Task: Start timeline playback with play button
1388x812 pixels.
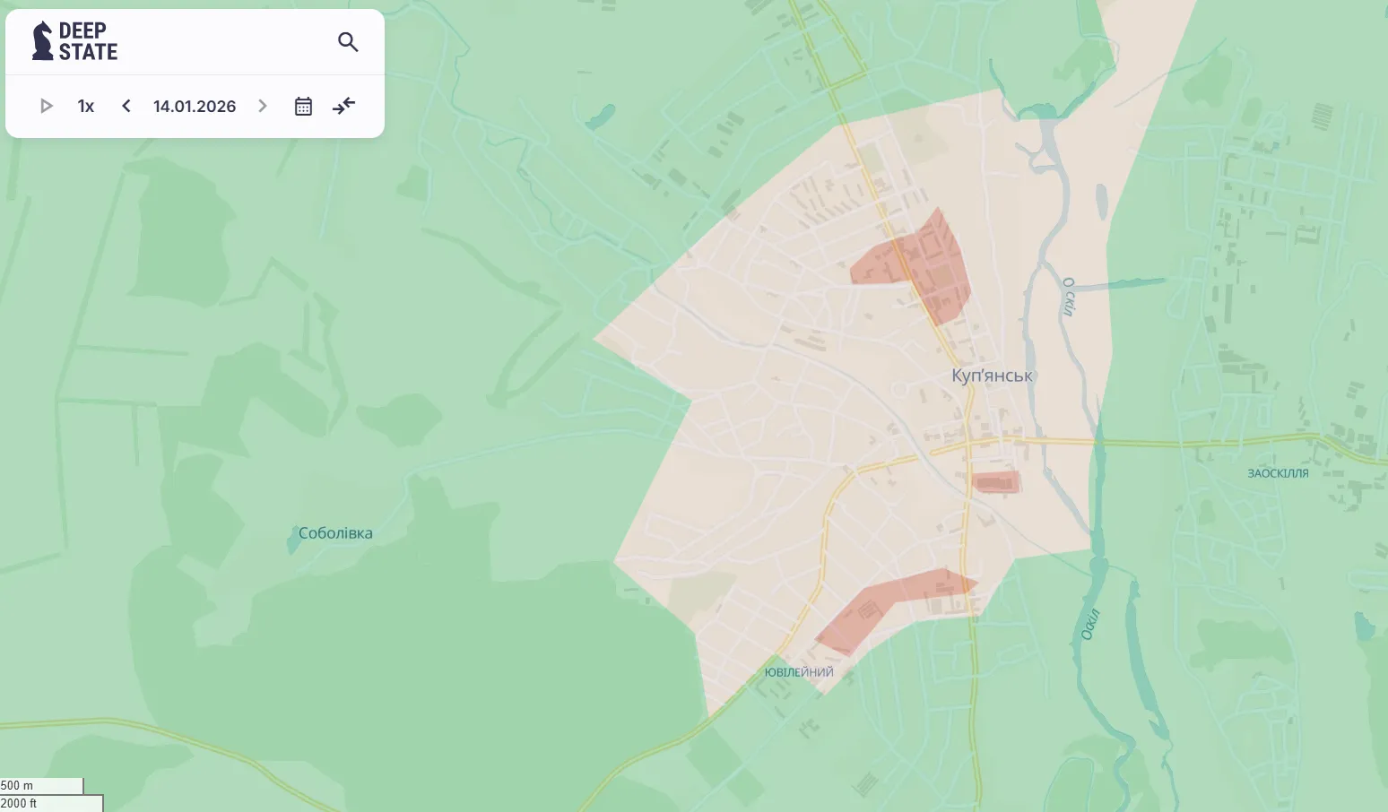Action: pyautogui.click(x=46, y=106)
